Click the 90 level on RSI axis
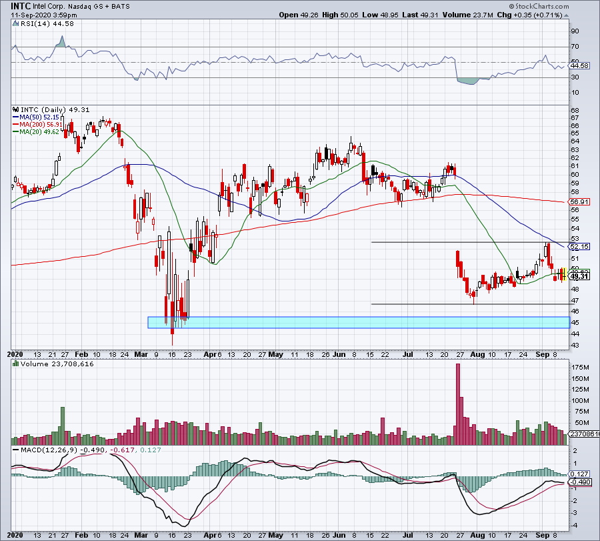600x541 pixels. (x=575, y=31)
